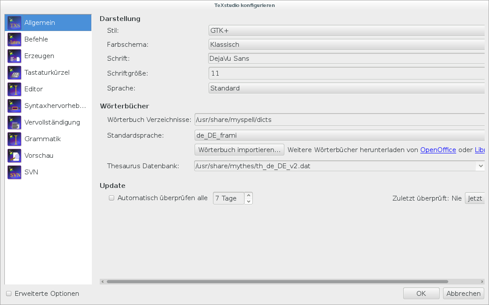Click the Schriftgröße field showing 11
Screen dimensions: 489x305
[346, 73]
